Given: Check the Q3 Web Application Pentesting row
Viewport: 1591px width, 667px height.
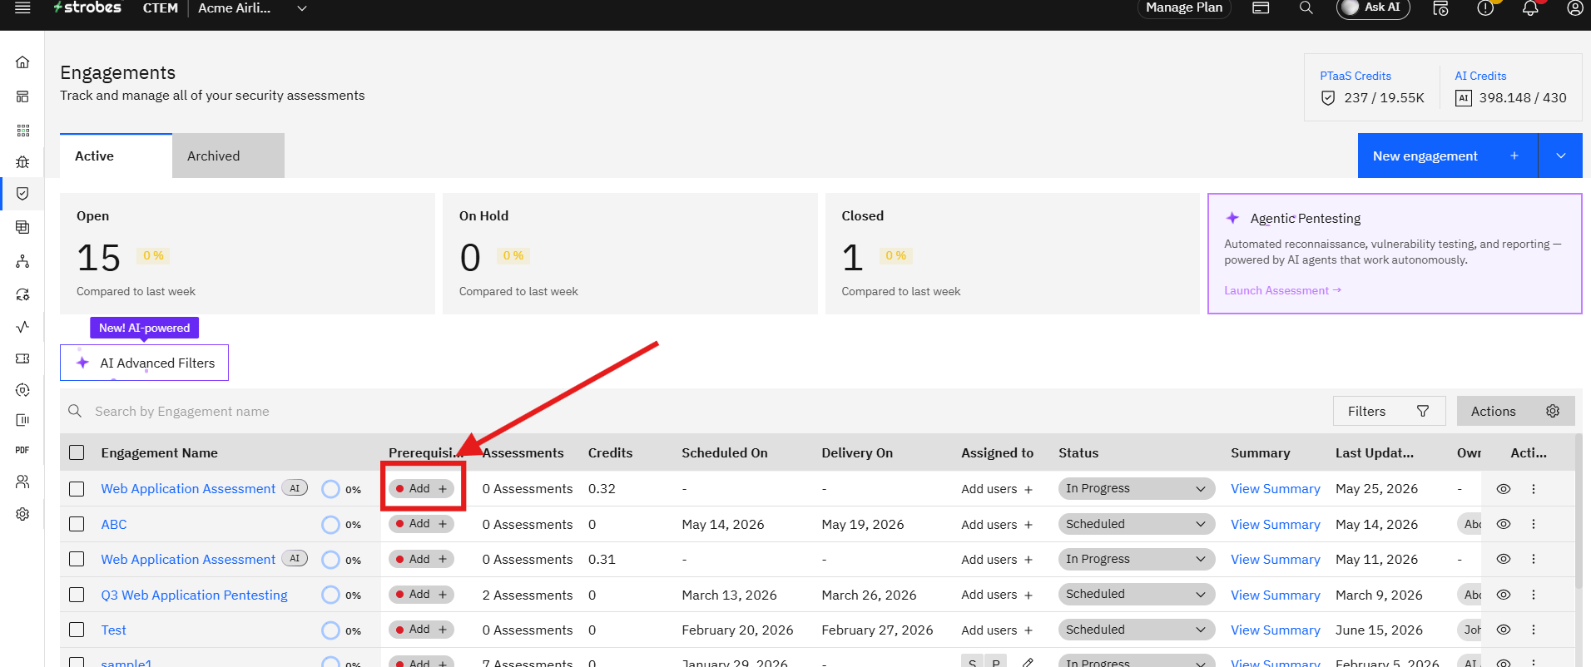Looking at the screenshot, I should (x=77, y=595).
